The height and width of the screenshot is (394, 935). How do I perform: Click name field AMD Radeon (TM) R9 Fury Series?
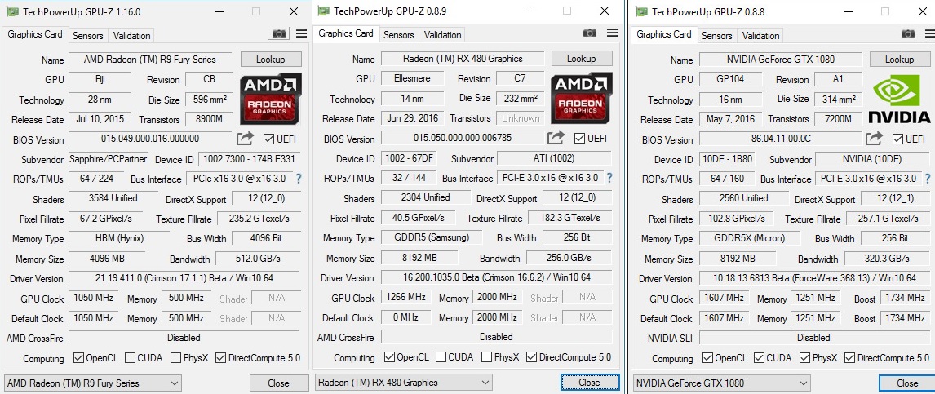[152, 60]
